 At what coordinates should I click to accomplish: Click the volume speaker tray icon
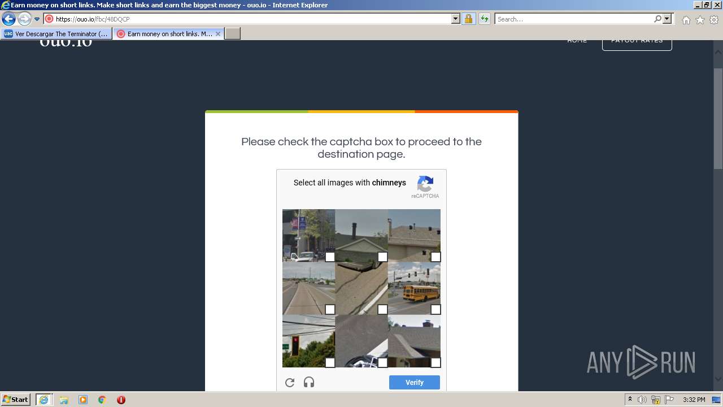point(642,400)
